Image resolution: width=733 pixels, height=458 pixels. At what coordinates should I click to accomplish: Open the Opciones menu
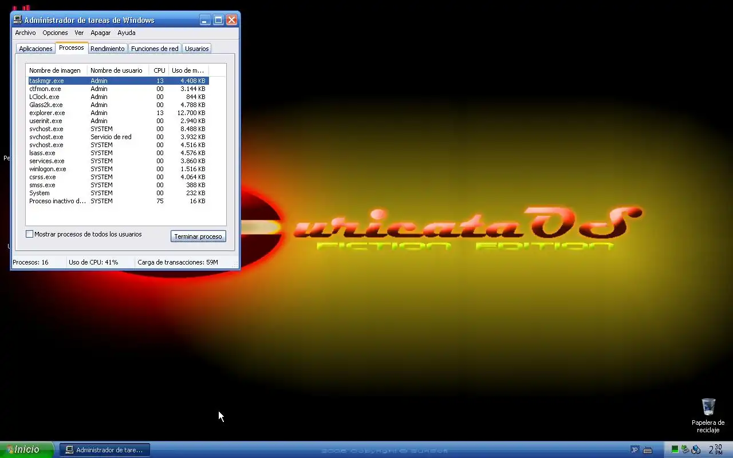(55, 33)
